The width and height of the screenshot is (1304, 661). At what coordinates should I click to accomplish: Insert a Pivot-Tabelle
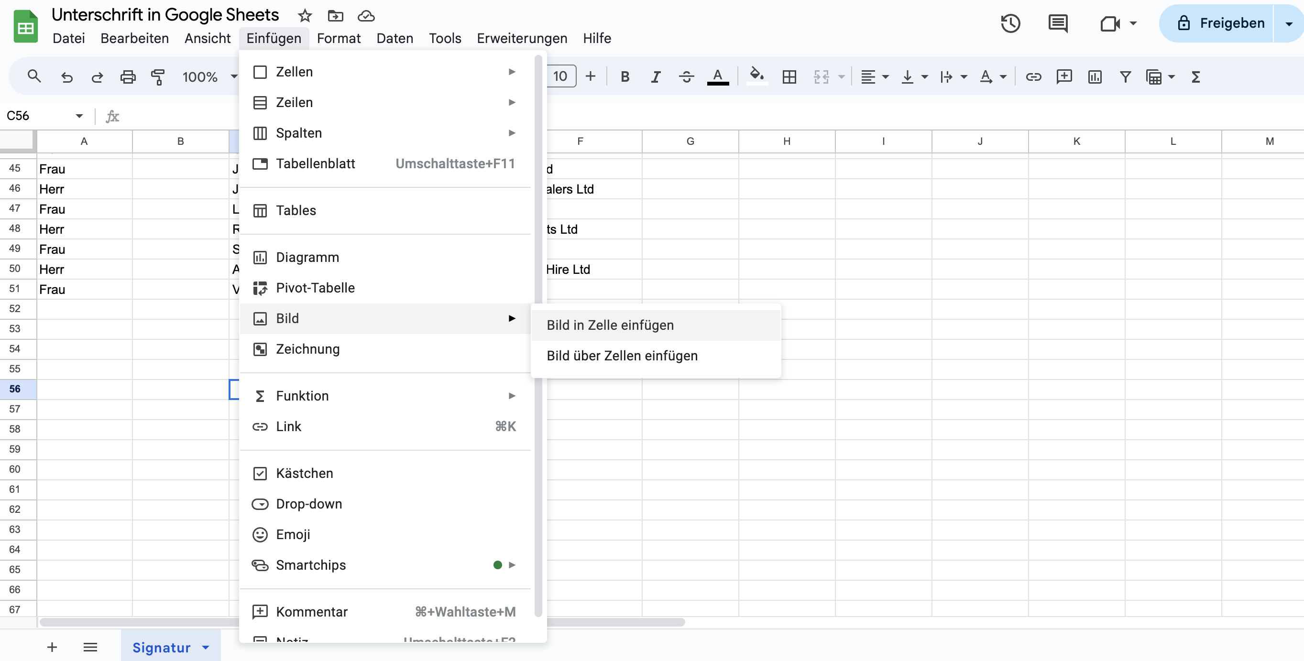pyautogui.click(x=385, y=288)
